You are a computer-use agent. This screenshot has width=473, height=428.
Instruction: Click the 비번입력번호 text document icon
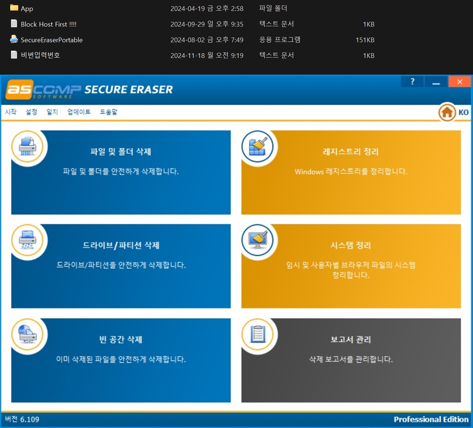tap(14, 55)
